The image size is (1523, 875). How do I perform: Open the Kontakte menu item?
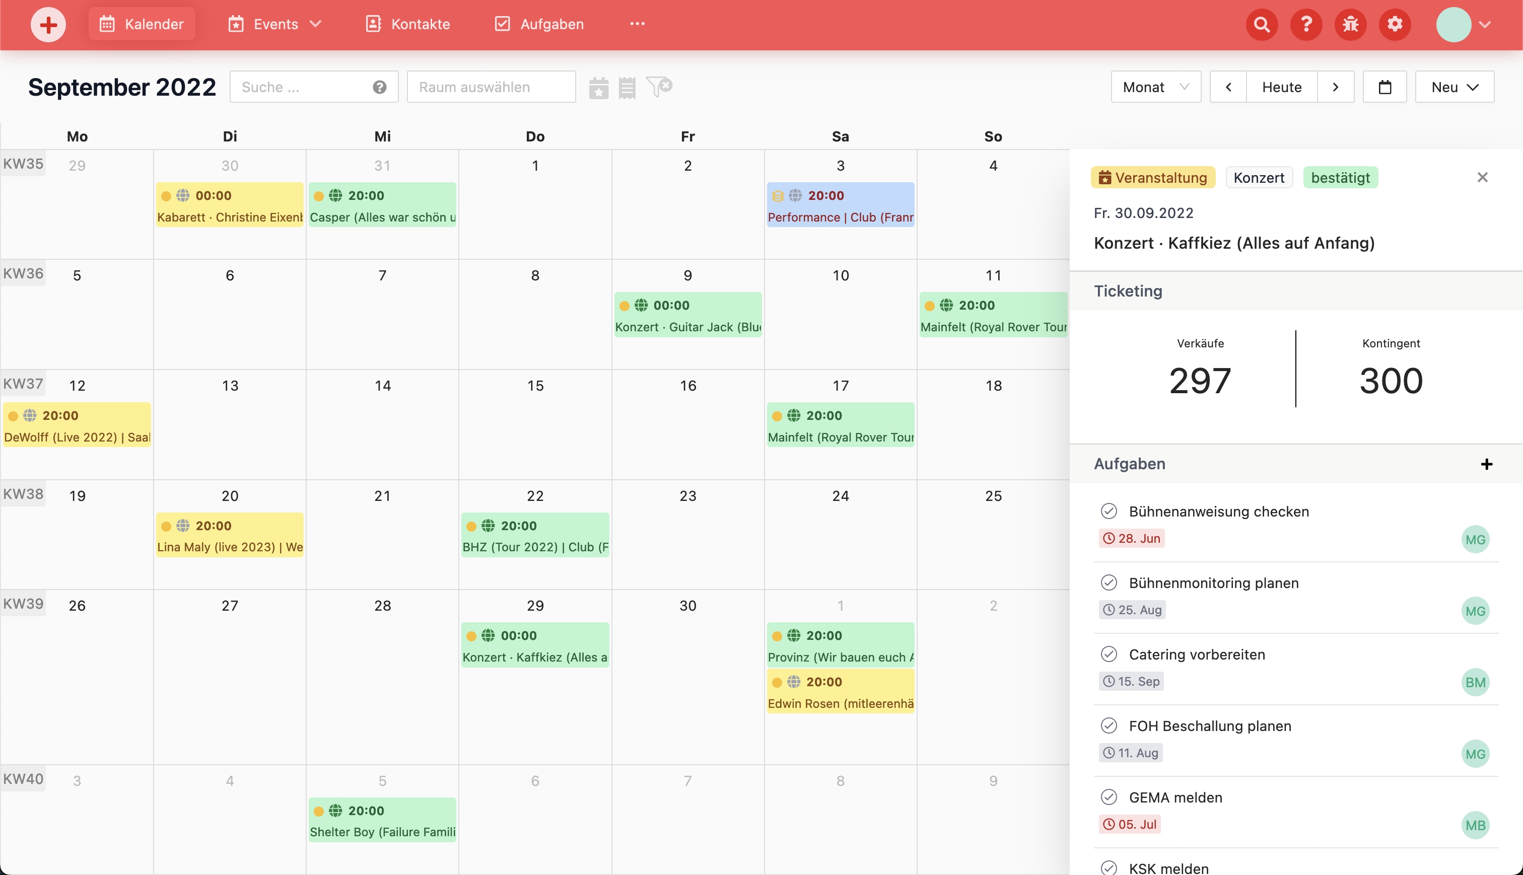(408, 25)
